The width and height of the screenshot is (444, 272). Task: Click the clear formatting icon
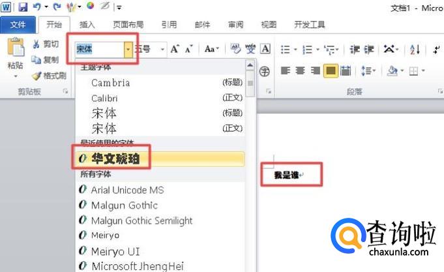(x=235, y=49)
